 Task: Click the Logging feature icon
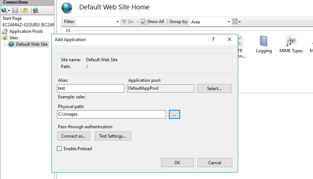click(x=264, y=41)
